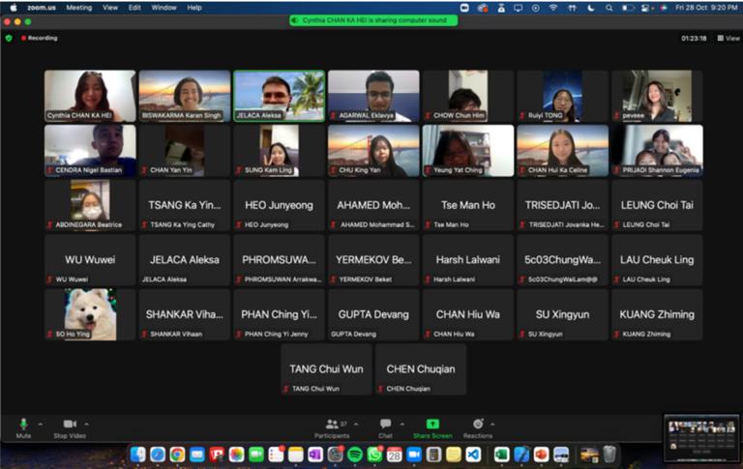Open Calendar showing 28 in dock
The height and width of the screenshot is (469, 743).
coord(395,454)
